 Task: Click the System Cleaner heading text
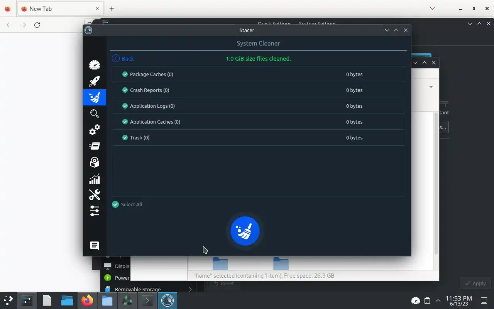258,43
